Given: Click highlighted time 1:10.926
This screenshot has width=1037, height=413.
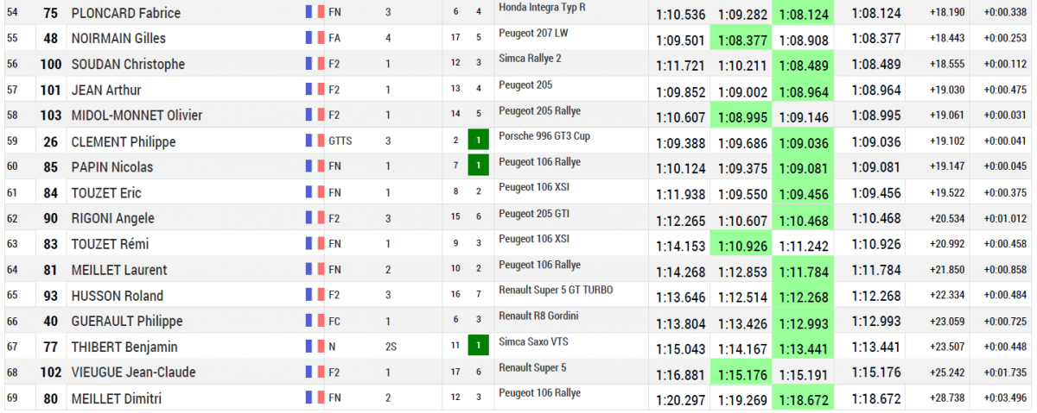Looking at the screenshot, I should coord(742,245).
